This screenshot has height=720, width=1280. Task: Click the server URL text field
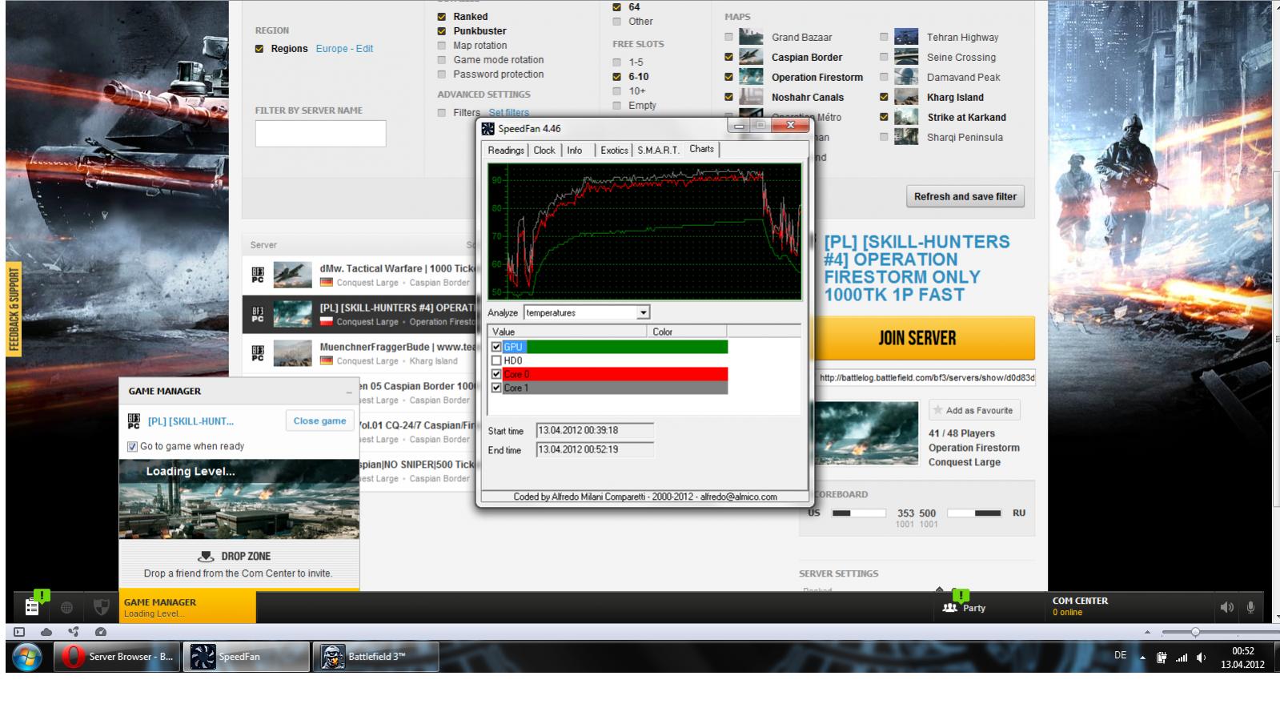point(926,378)
